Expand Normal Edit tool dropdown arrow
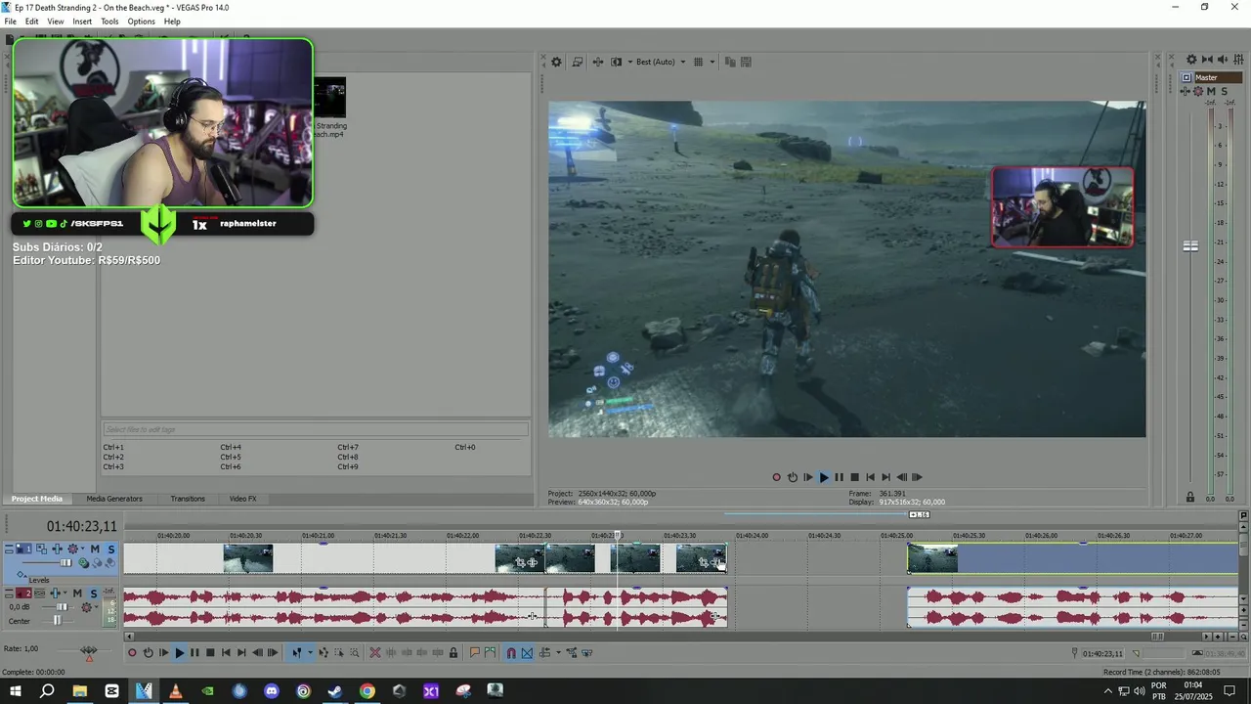The image size is (1251, 704). tap(310, 652)
